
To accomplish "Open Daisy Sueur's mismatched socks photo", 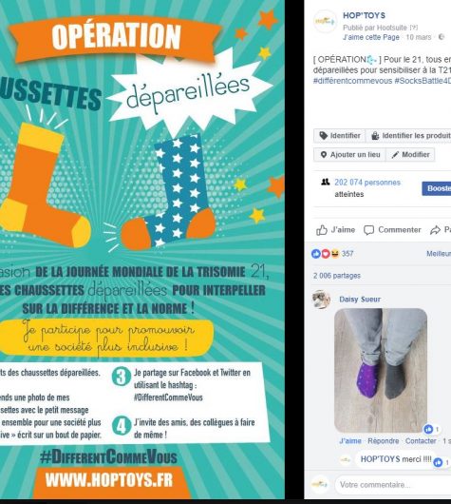I will coord(381,370).
